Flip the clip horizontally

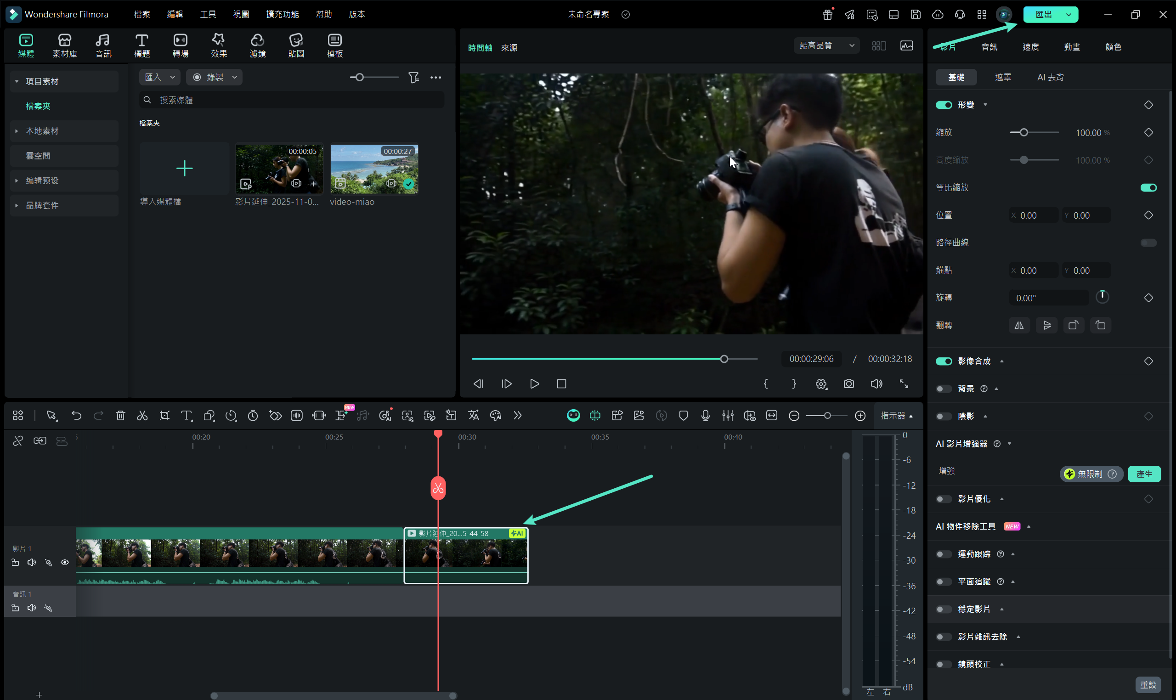[1019, 326]
